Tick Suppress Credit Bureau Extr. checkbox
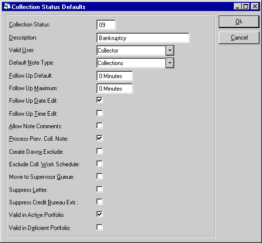 coord(99,202)
